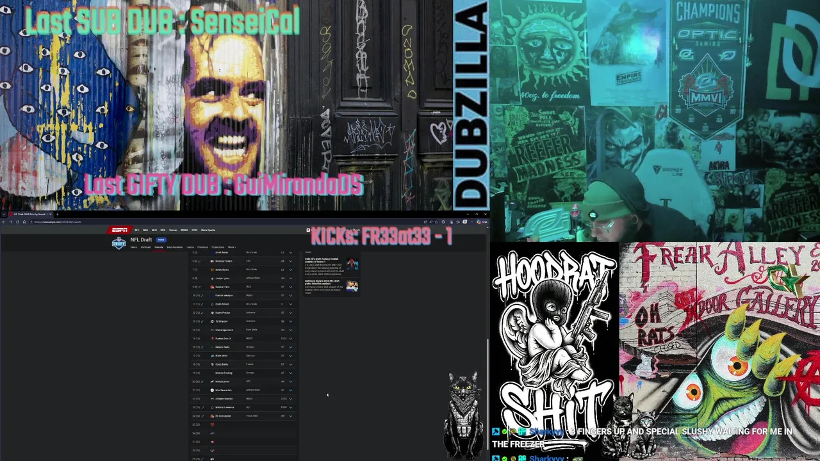Click the Bills logo in the pick 26 row
The width and height of the screenshot is (820, 461).
[x=212, y=433]
